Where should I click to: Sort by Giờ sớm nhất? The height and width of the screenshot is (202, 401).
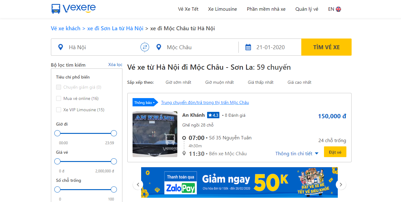[178, 82]
